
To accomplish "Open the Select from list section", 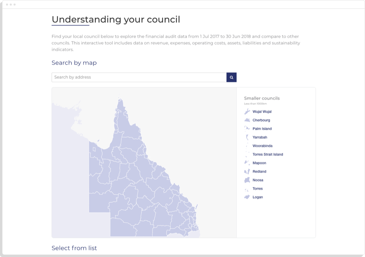I will (74, 248).
